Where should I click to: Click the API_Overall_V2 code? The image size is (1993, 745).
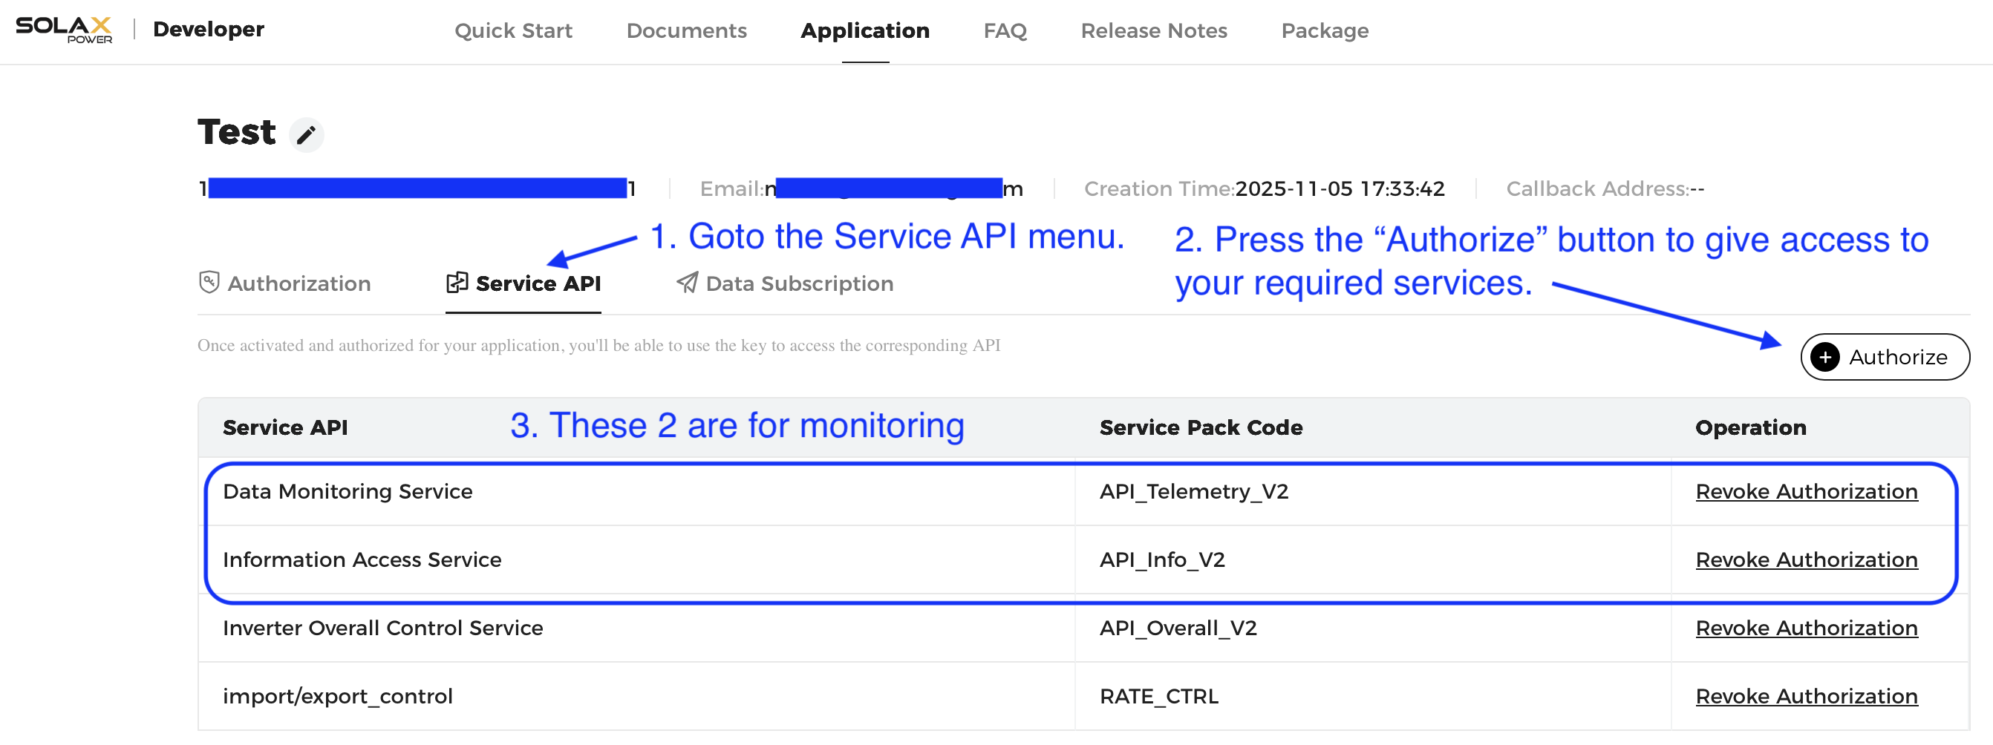coord(1178,628)
